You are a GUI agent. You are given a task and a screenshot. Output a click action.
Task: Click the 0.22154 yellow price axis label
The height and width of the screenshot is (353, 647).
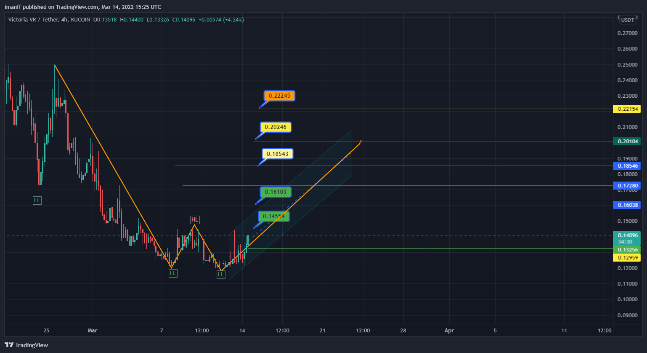coord(627,109)
